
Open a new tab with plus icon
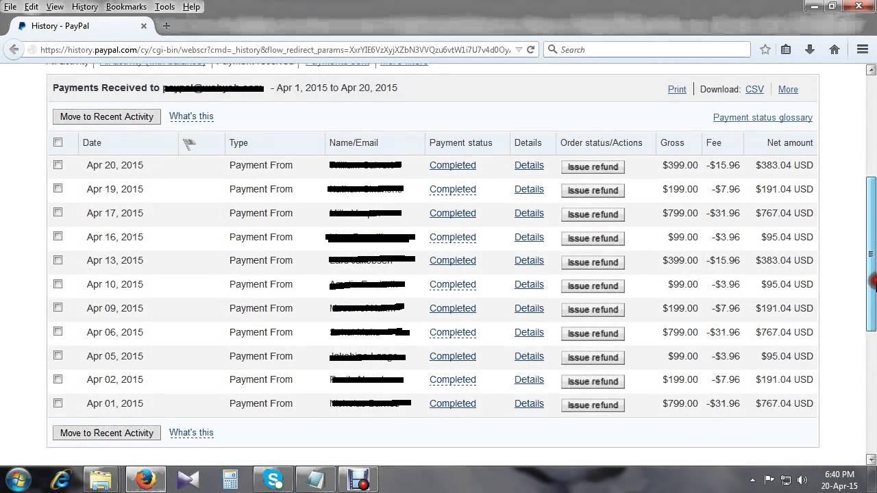(166, 26)
